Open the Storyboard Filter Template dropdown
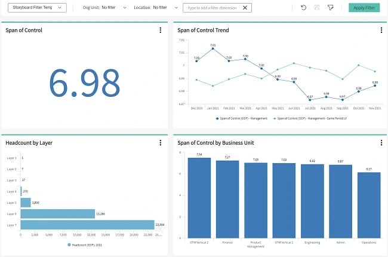 pos(36,8)
